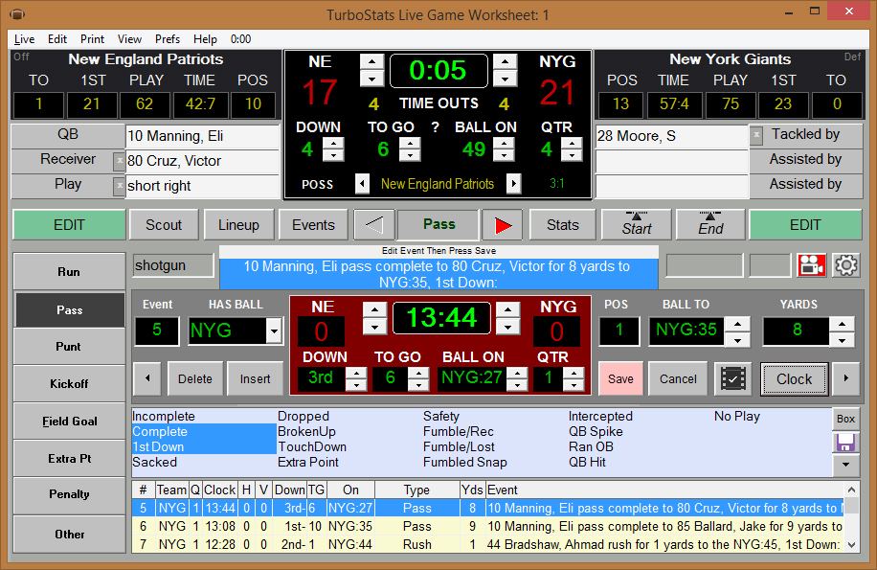The image size is (877, 570).
Task: Click the QB name field with Manning, Eli
Action: [202, 136]
